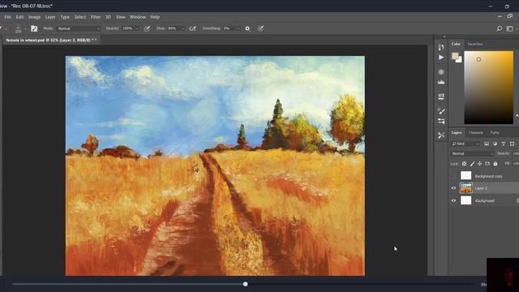Open the Brush Settings panel icon

click(x=441, y=121)
